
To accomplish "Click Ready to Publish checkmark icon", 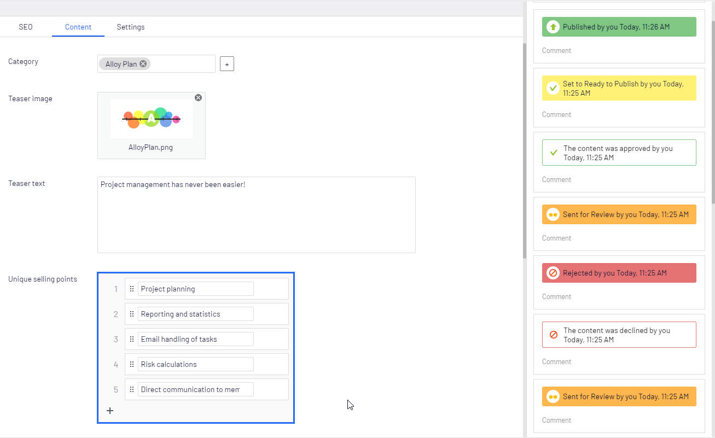I will (553, 88).
